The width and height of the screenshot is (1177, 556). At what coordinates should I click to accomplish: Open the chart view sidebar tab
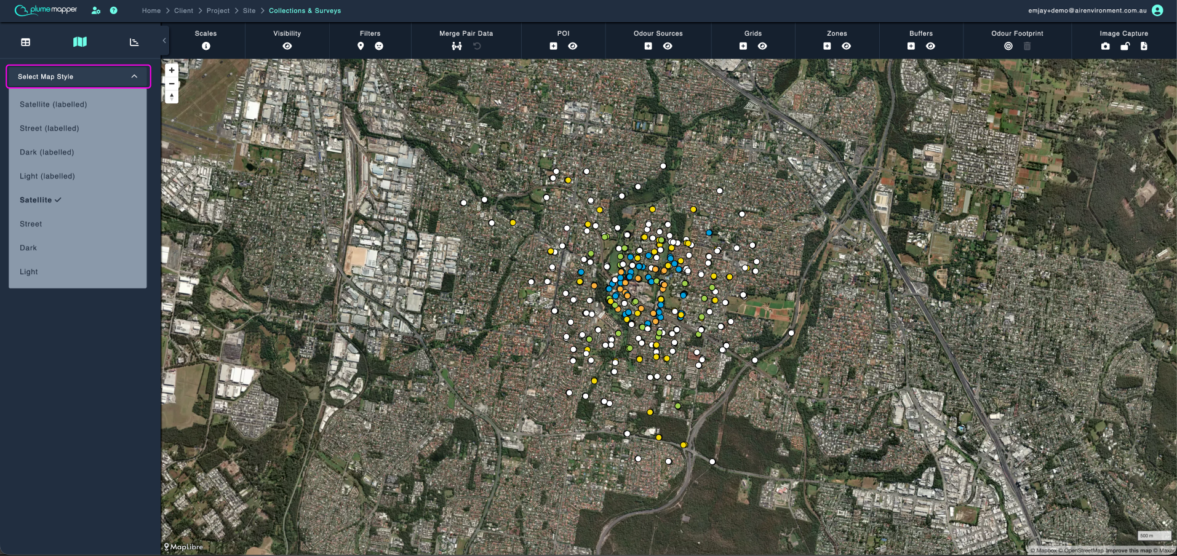tap(134, 42)
